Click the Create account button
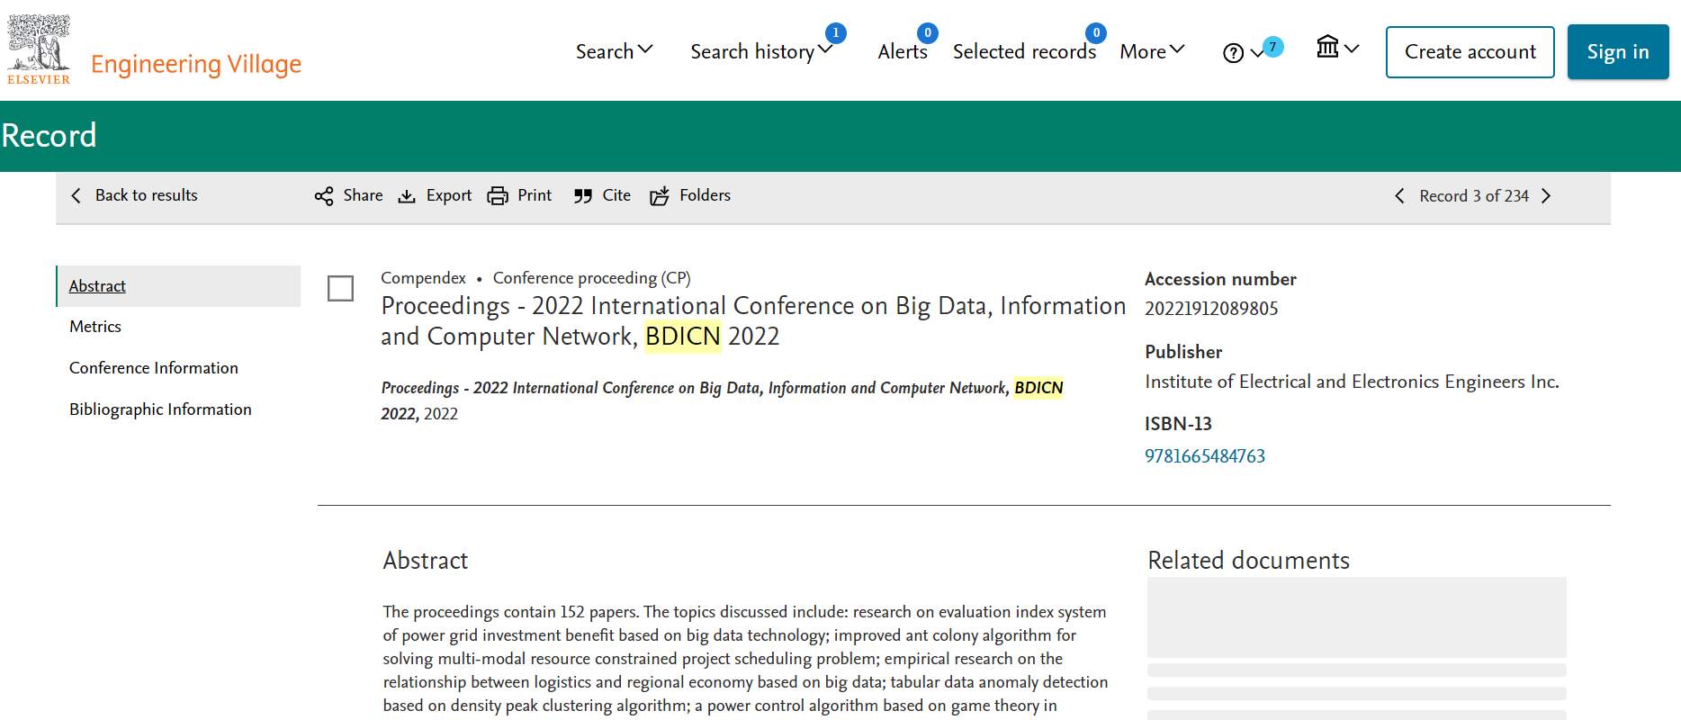Image resolution: width=1681 pixels, height=720 pixels. (x=1470, y=52)
